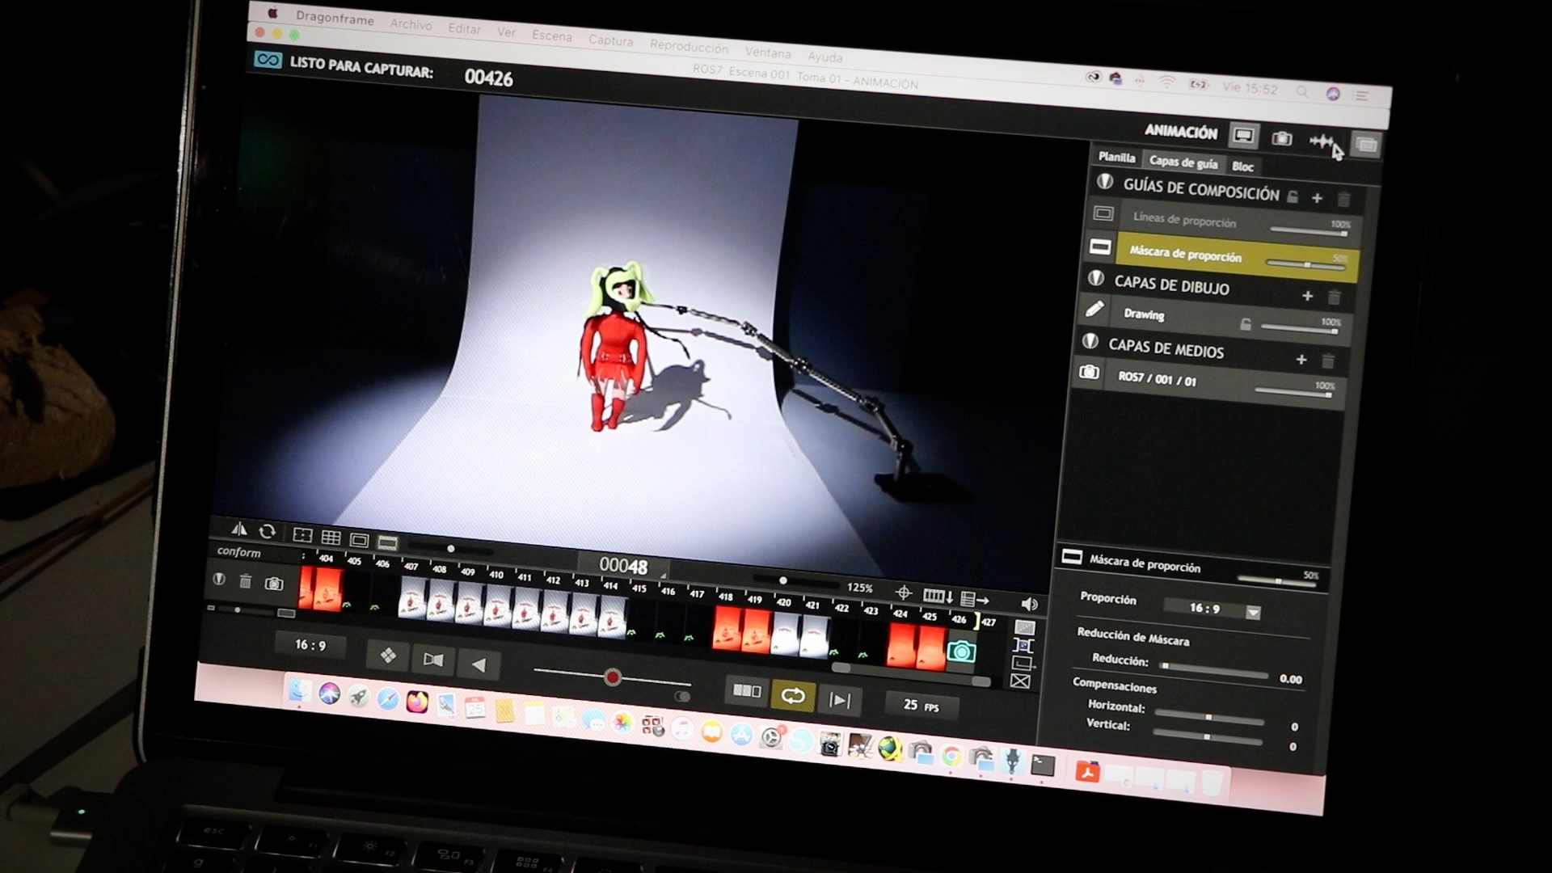The image size is (1552, 873).
Task: Switch to the Planilla tab
Action: pos(1116,157)
